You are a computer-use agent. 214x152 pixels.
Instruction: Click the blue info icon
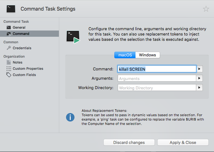pos(70,117)
